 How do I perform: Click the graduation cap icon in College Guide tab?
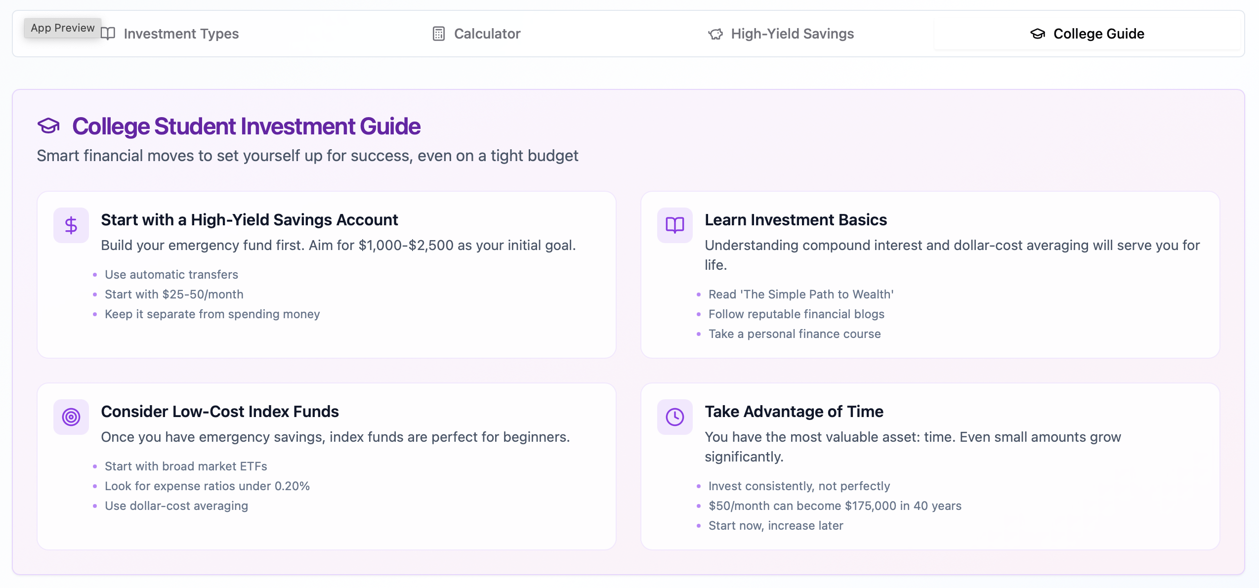point(1038,34)
